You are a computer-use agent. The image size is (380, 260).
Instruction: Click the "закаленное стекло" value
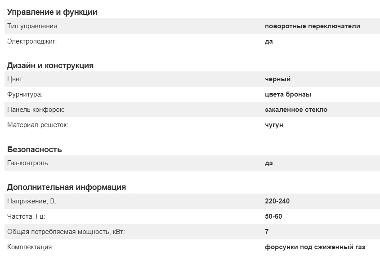[x=296, y=110]
